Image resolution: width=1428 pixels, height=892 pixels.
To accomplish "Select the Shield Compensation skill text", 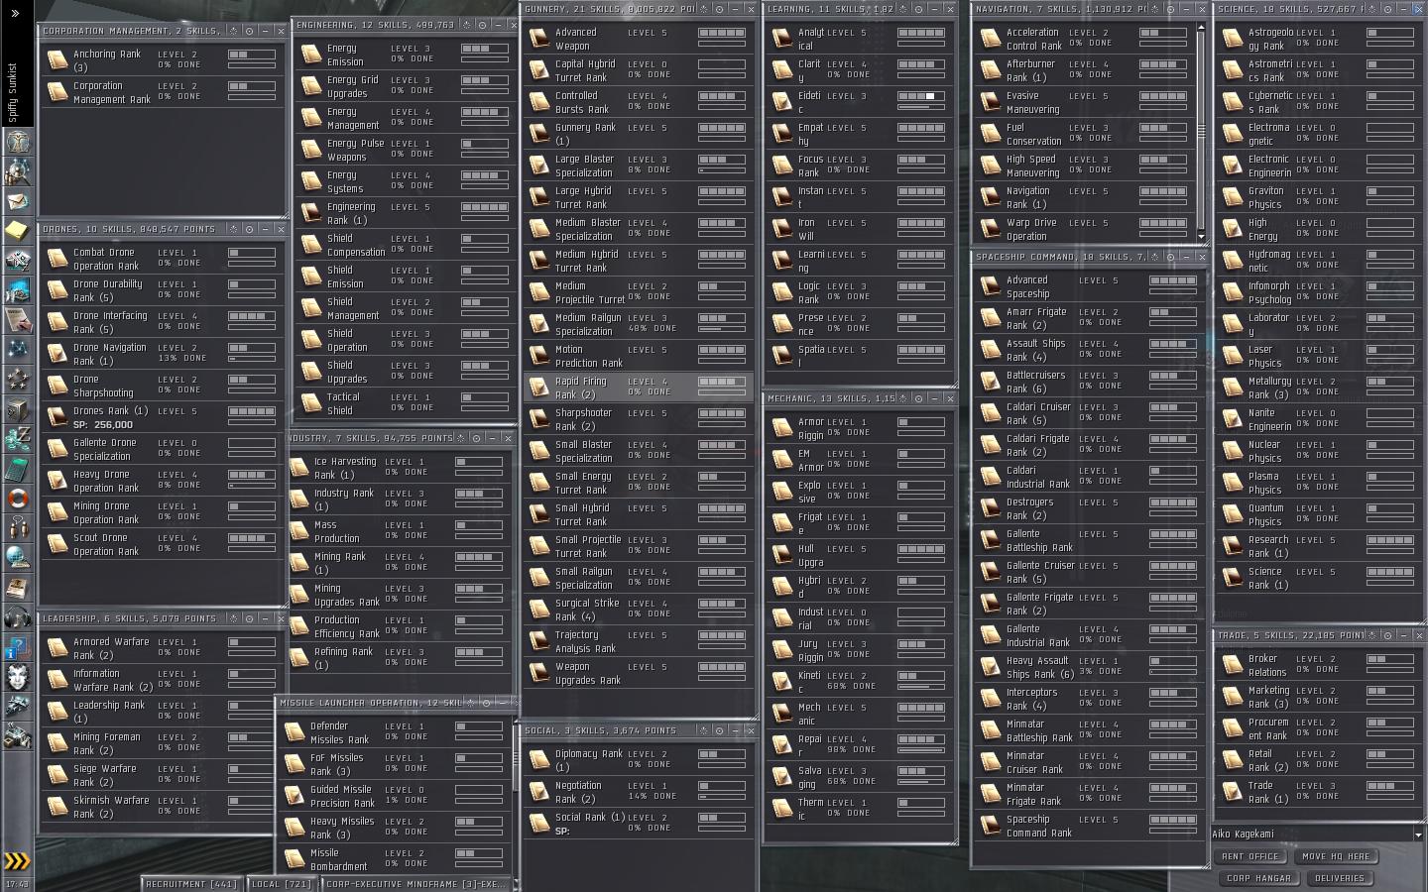I will [x=356, y=245].
